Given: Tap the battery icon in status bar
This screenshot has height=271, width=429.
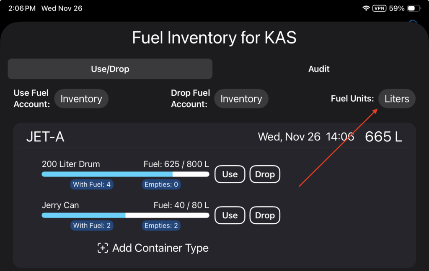Looking at the screenshot, I should tap(414, 8).
